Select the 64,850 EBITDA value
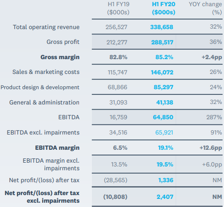The height and width of the screenshot is (207, 224). [x=163, y=117]
